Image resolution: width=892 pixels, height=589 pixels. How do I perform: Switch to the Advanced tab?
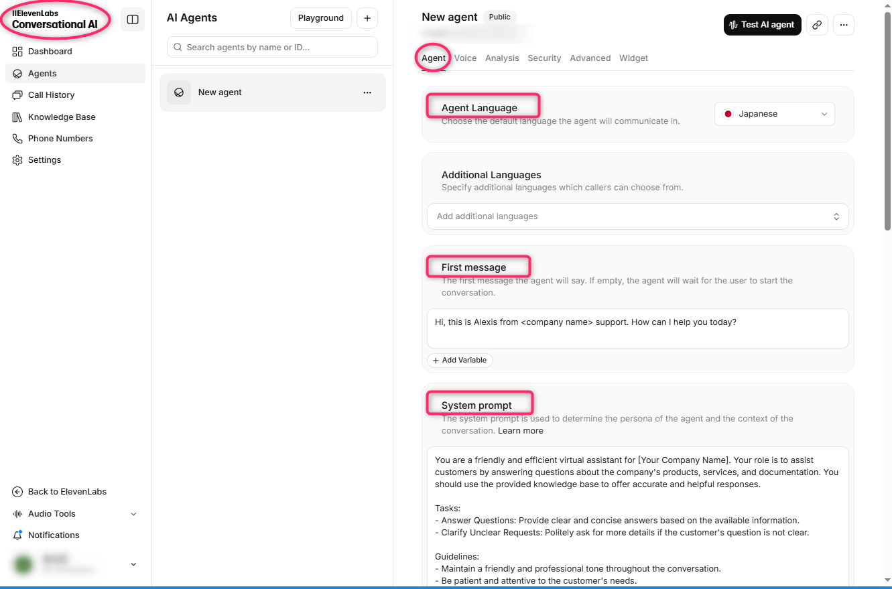pyautogui.click(x=590, y=58)
